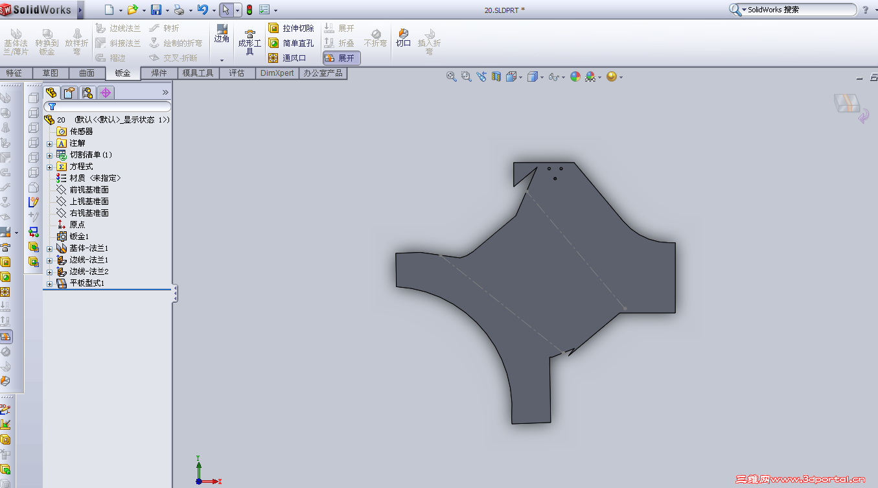Select the Right Plane (右视基准面)

click(x=82, y=213)
